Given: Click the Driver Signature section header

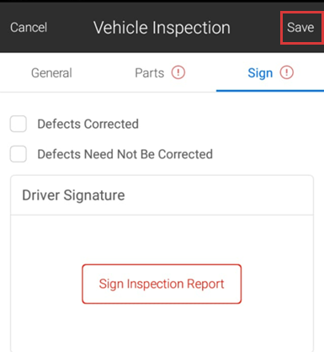Looking at the screenshot, I should pos(162,195).
